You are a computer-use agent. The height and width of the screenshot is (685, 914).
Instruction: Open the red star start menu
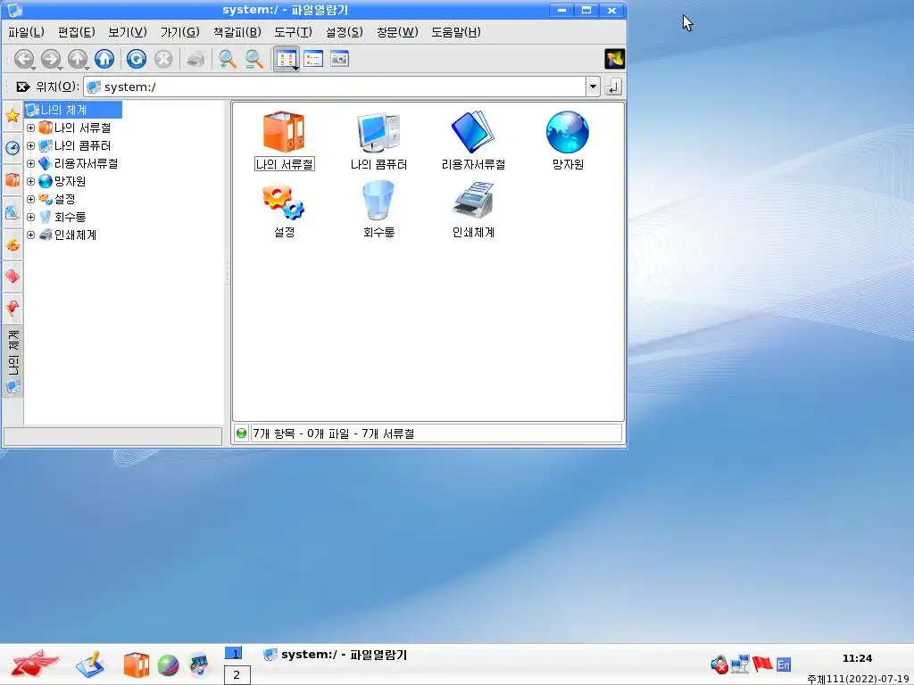coord(34,664)
